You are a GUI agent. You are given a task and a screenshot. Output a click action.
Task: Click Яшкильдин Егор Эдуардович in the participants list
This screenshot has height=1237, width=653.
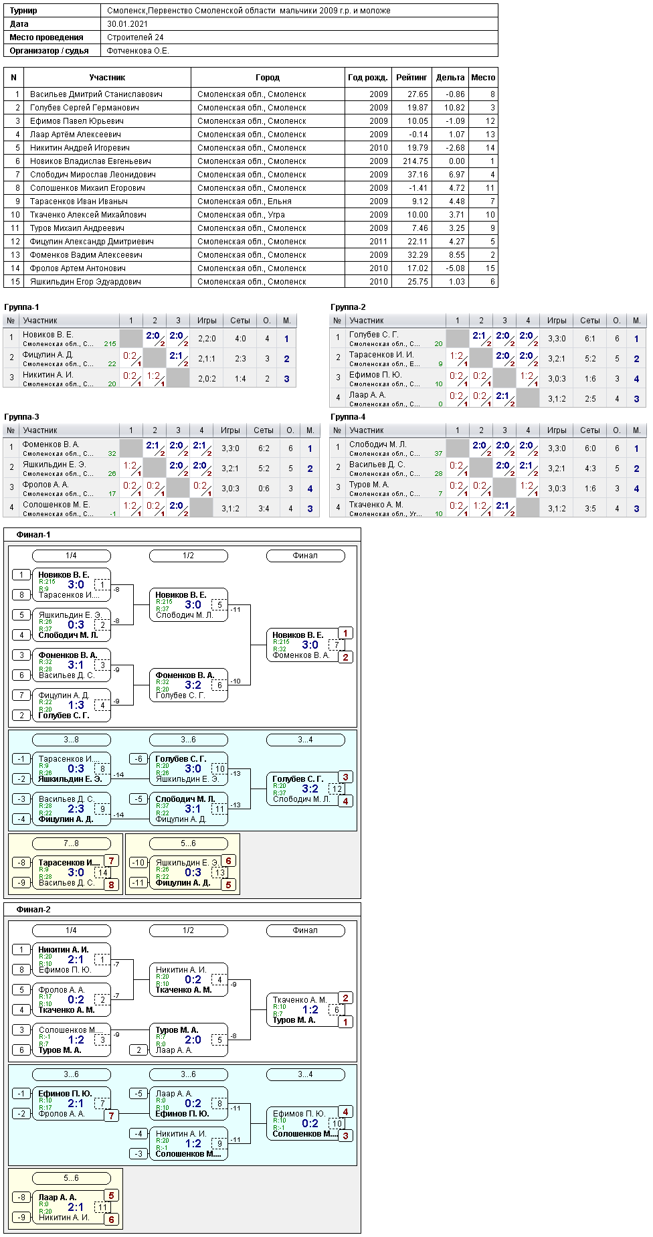(85, 282)
